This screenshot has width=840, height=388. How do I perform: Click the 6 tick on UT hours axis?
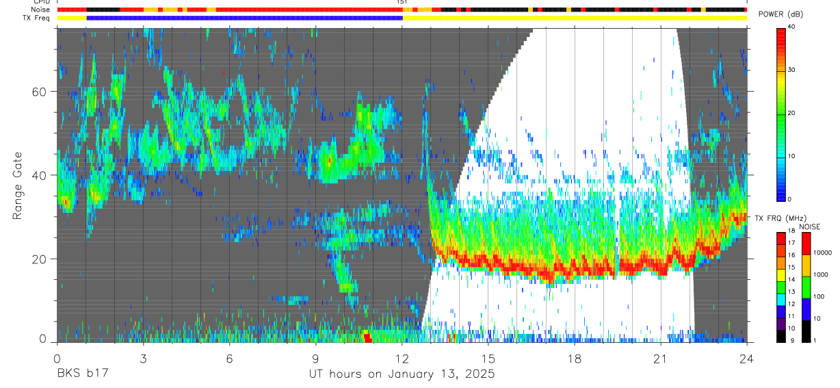(x=229, y=358)
